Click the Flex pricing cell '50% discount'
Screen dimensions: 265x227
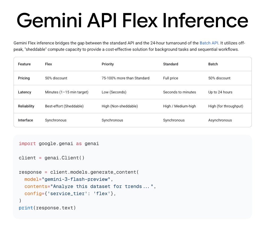56,78
